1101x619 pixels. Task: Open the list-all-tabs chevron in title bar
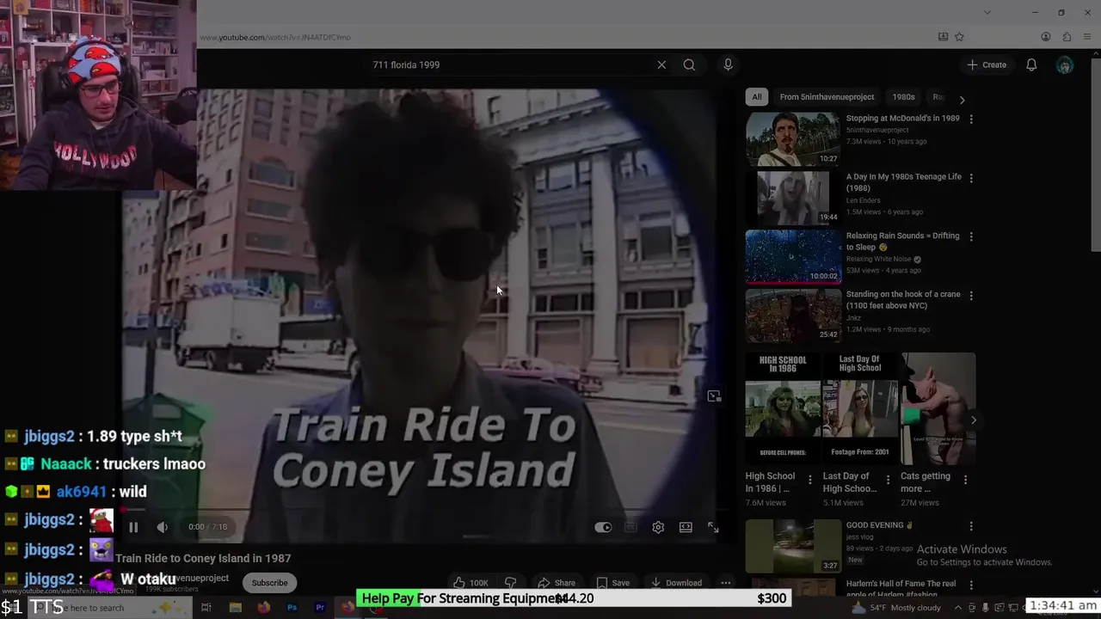(987, 12)
